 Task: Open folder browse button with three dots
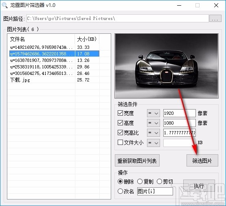click(215, 18)
